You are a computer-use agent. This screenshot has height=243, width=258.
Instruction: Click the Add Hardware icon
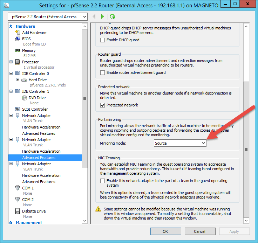tap(18, 32)
